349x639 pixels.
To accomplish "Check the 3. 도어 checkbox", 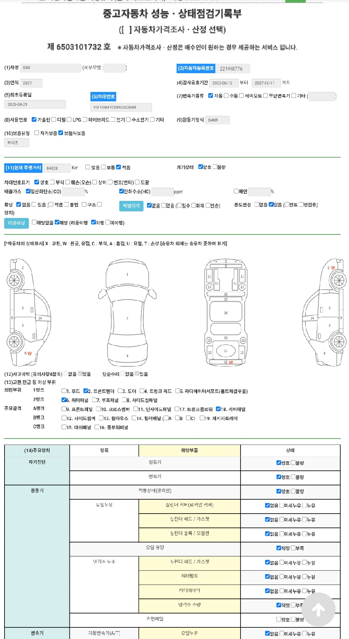I will click(120, 391).
